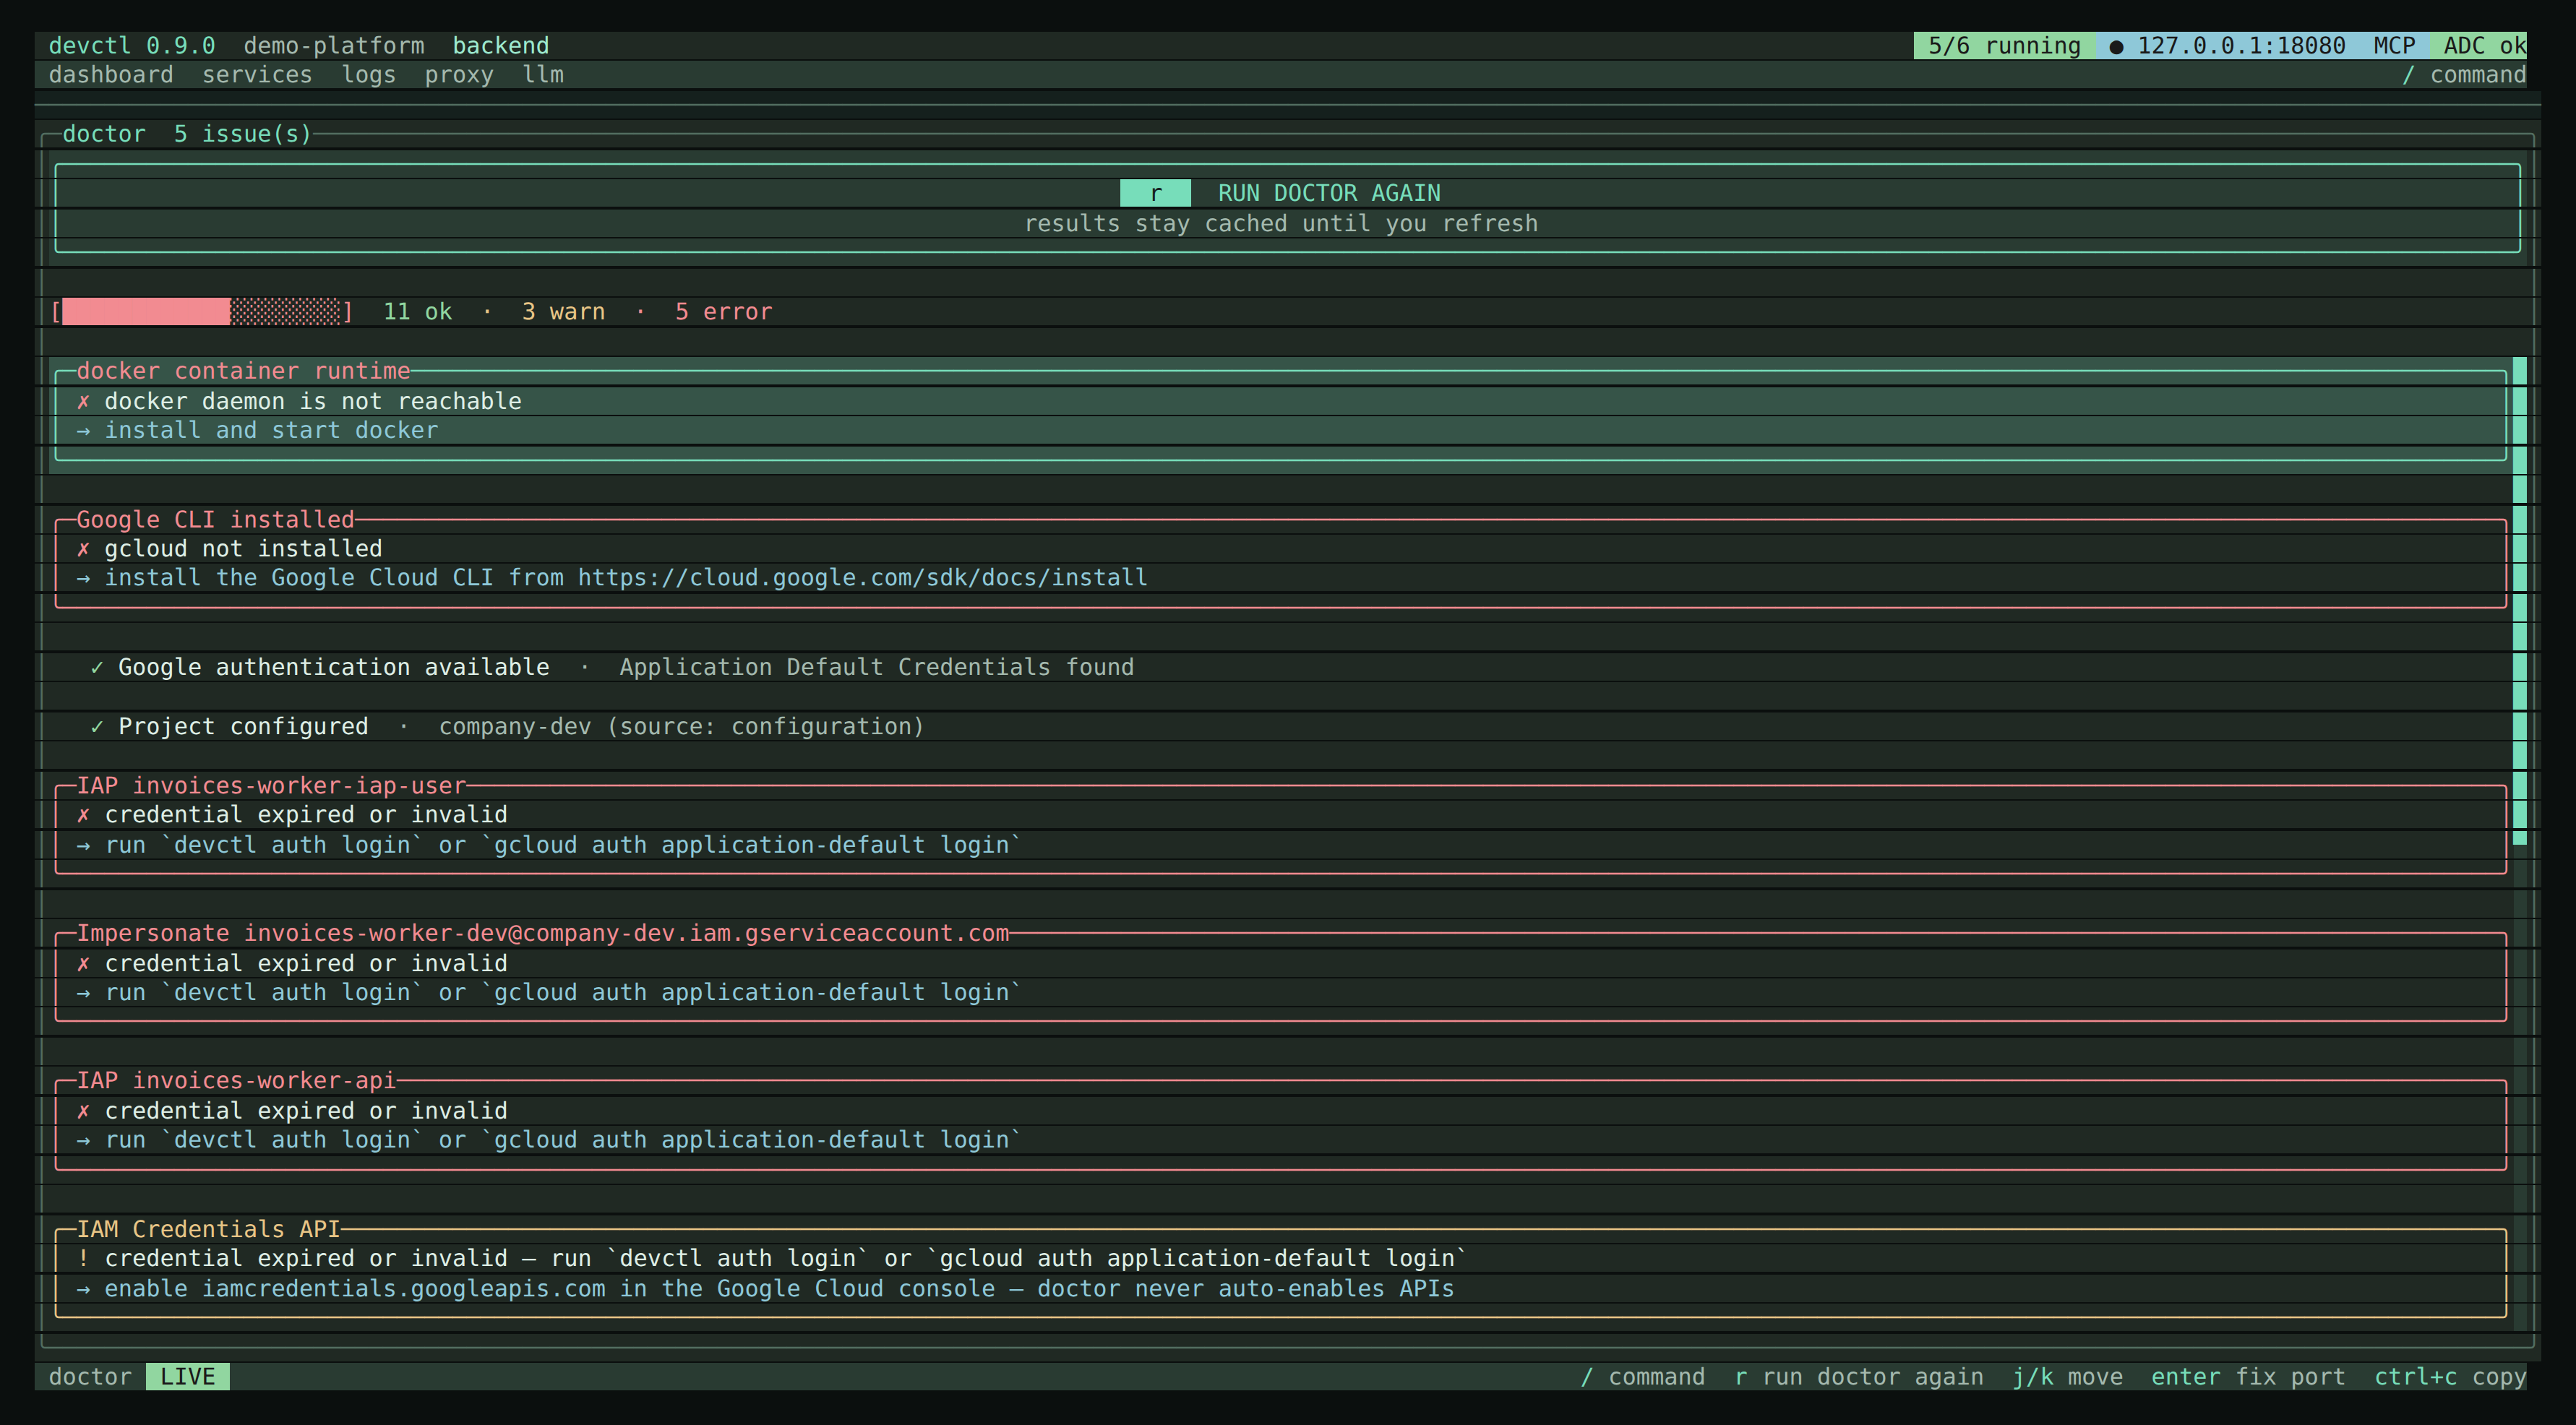This screenshot has height=1425, width=2576.
Task: Click the '3 warn' count
Action: tap(563, 312)
